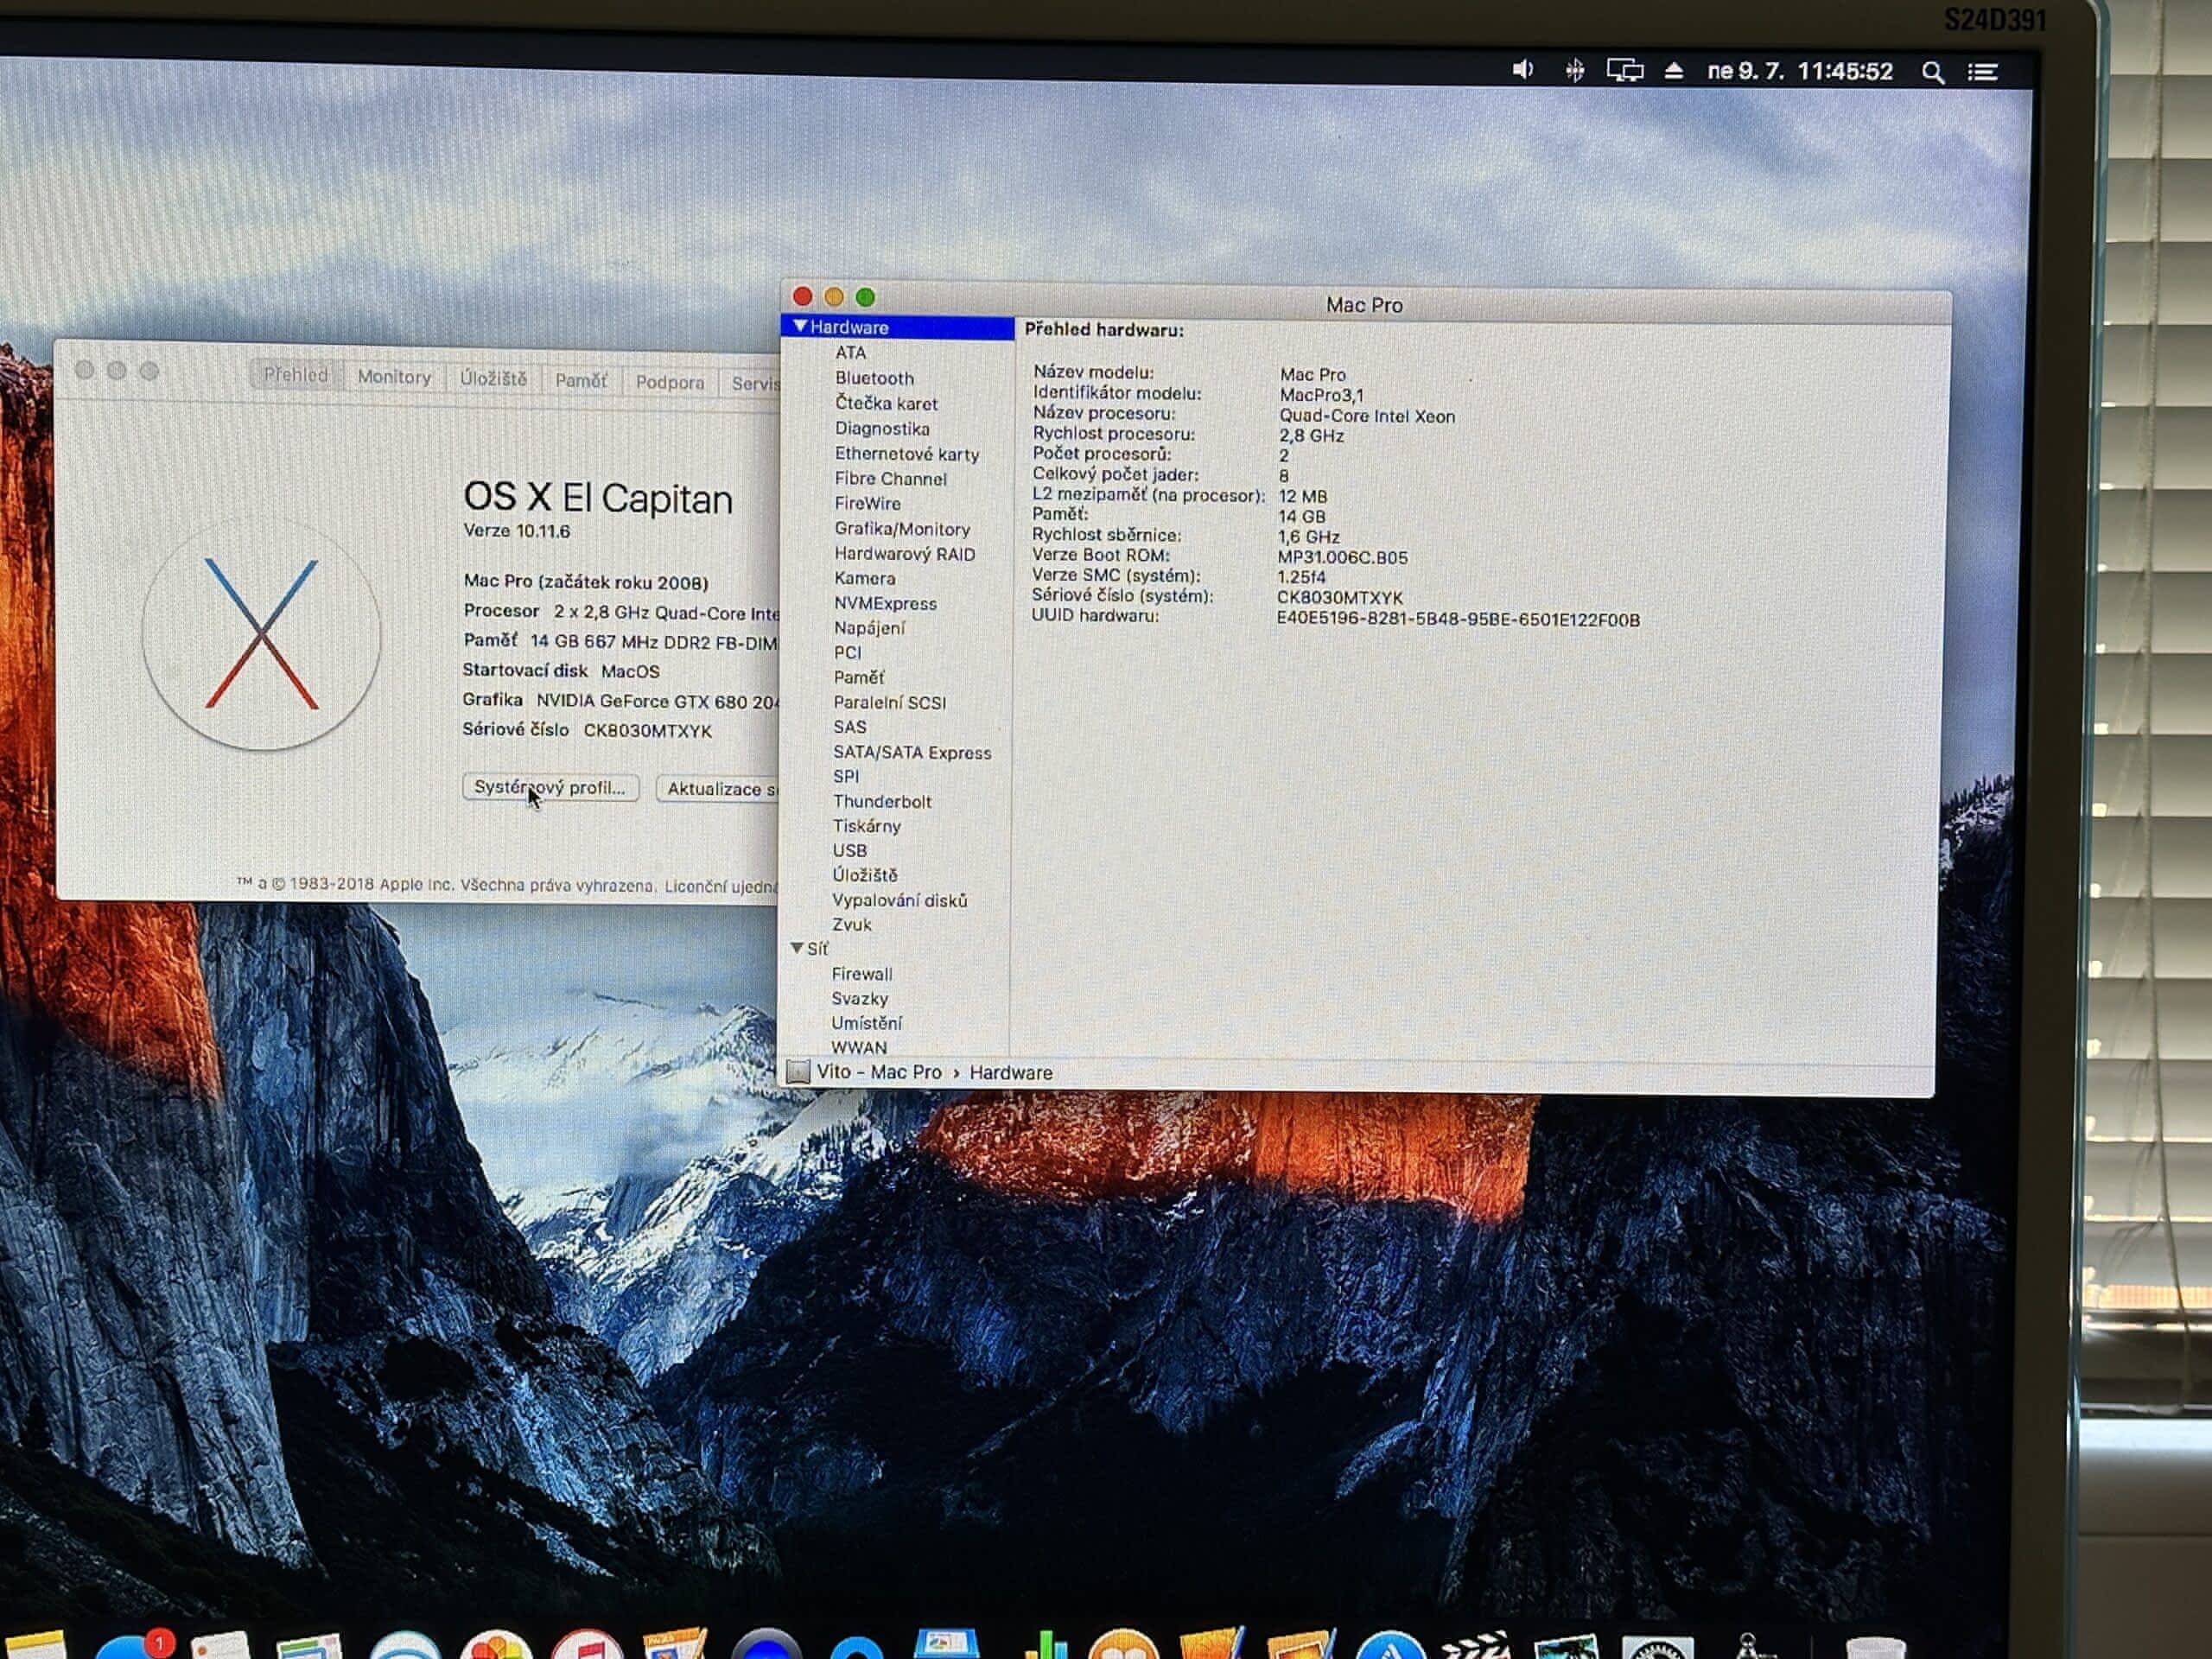This screenshot has width=2212, height=1659.
Task: Collapse the Síť section triangle
Action: click(x=797, y=948)
